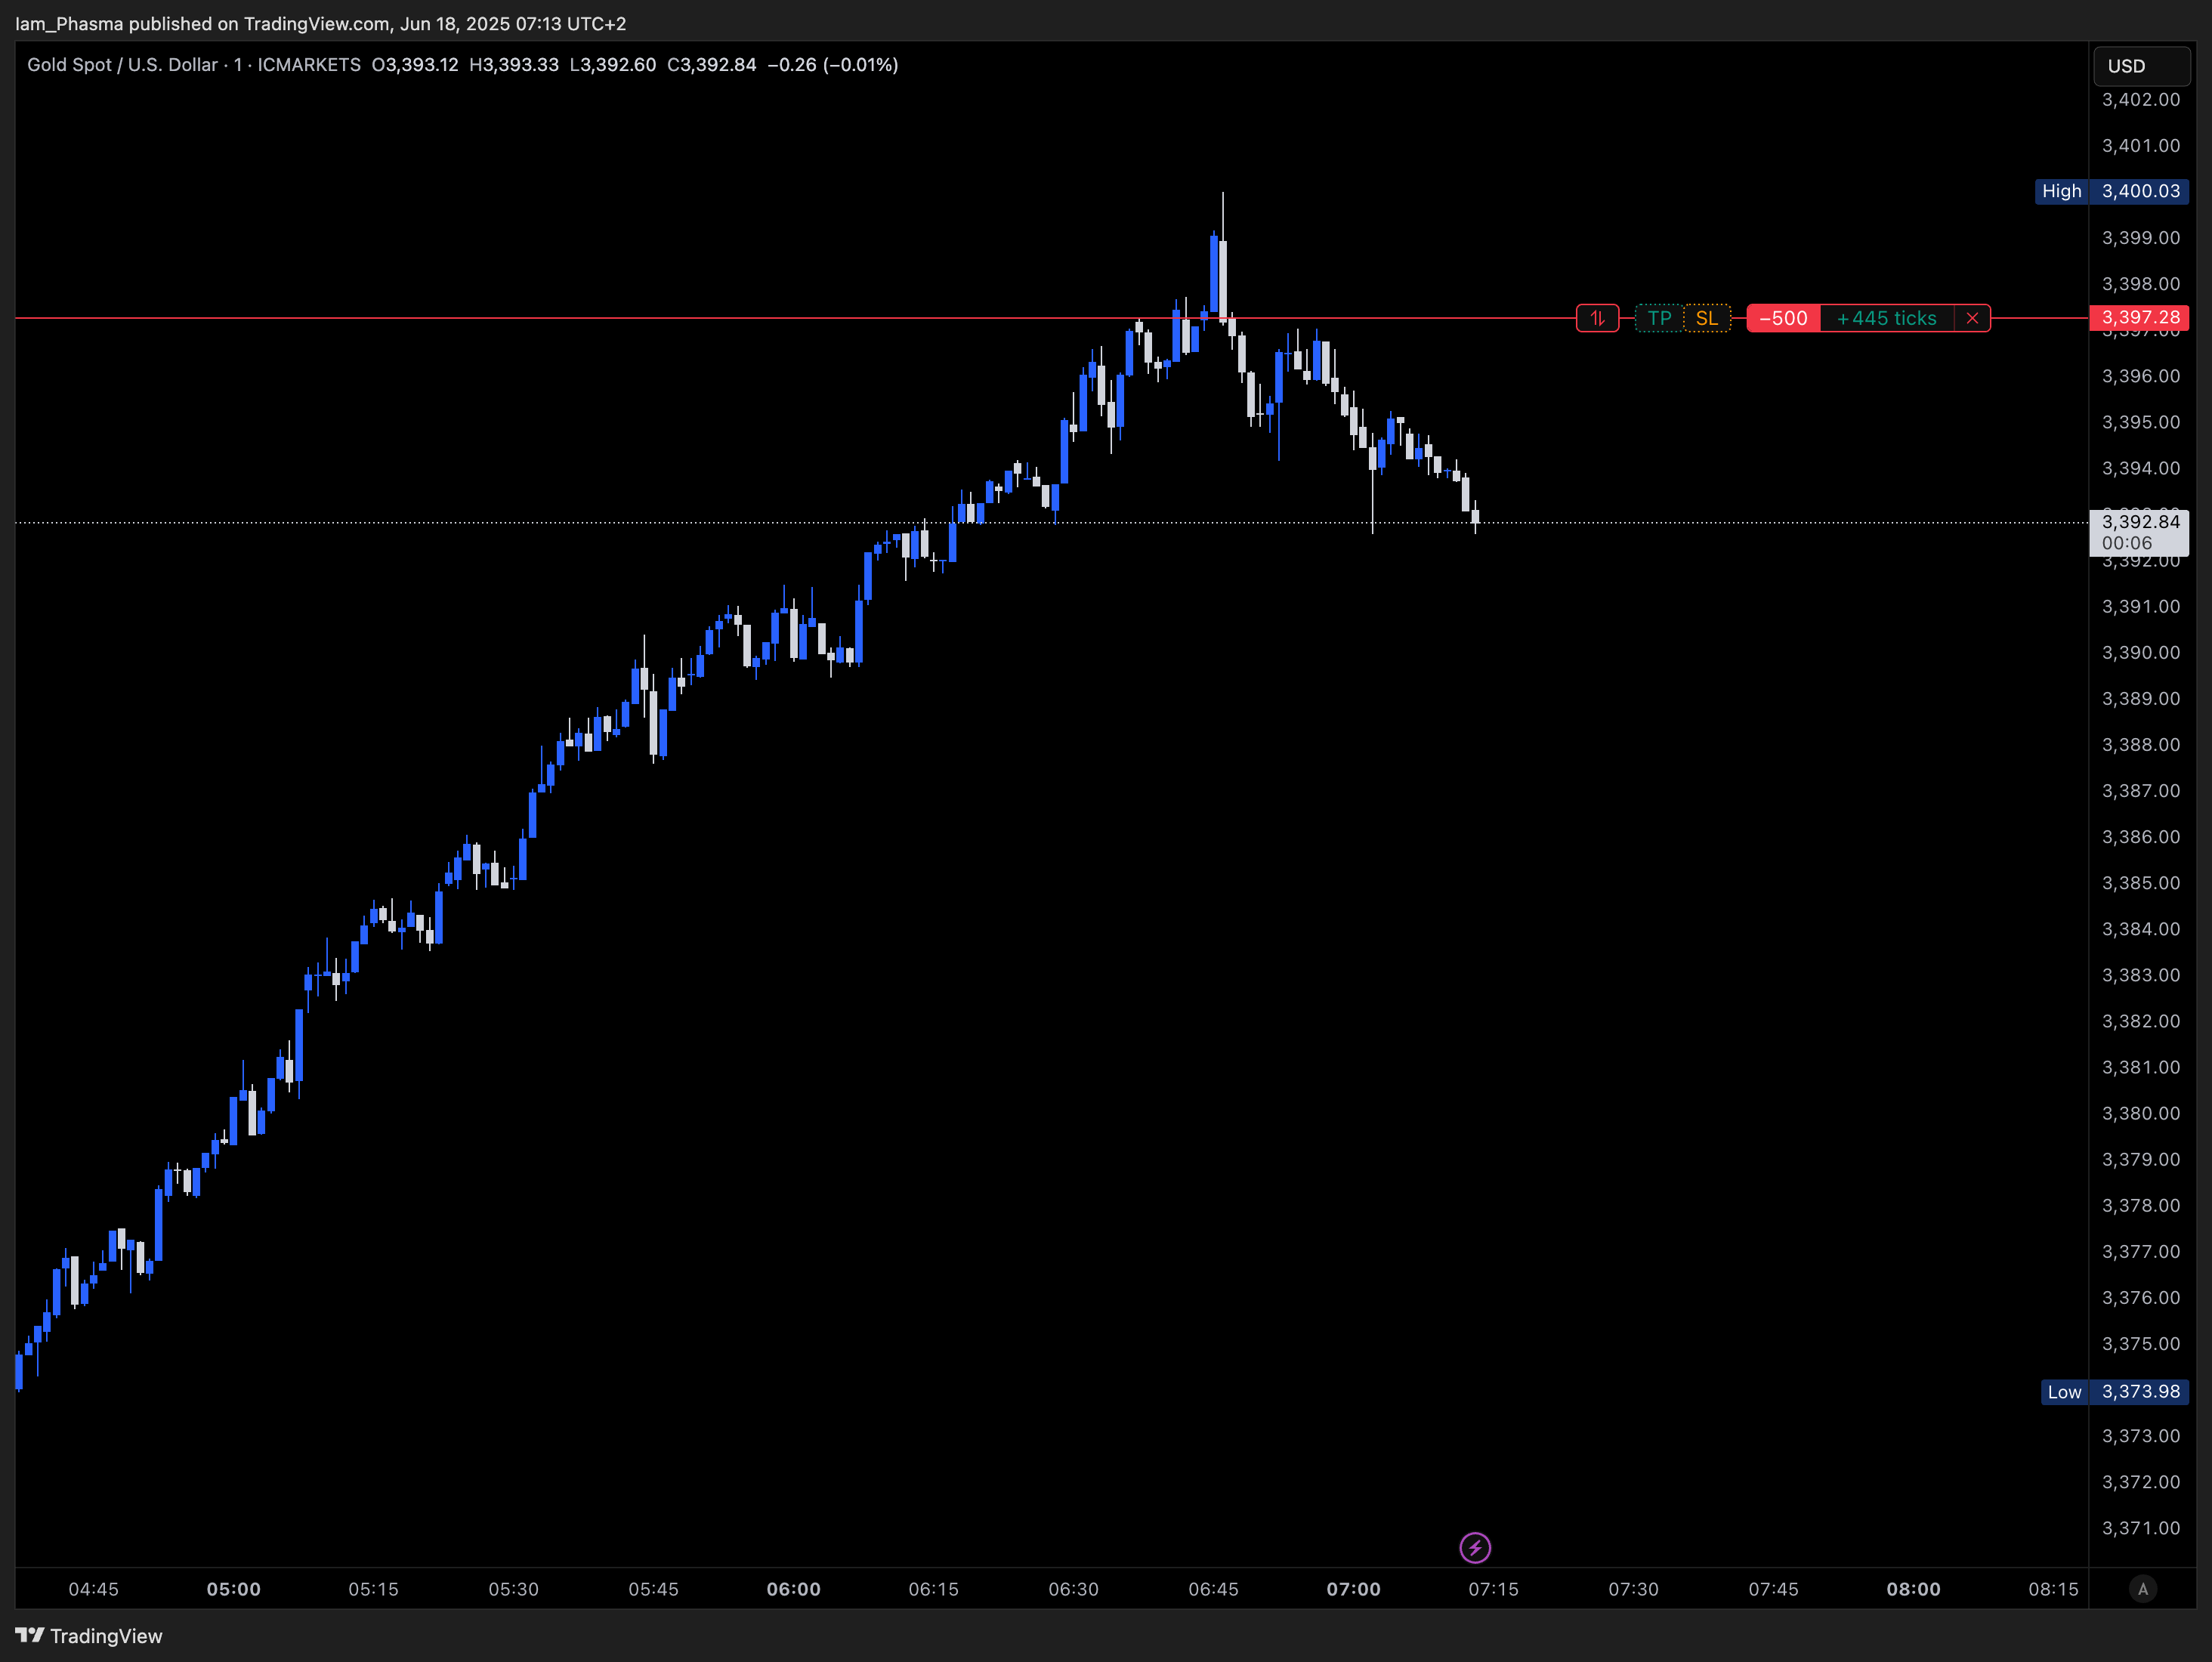Click the 04:45 time axis label
This screenshot has width=2212, height=1662.
pos(93,1589)
